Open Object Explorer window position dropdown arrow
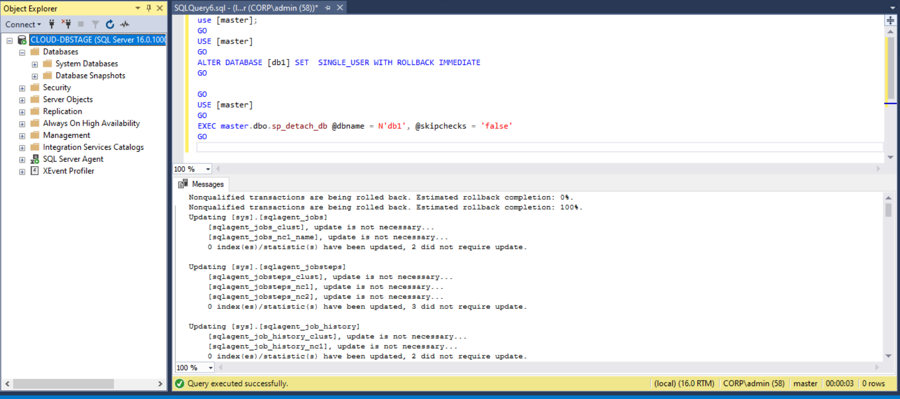This screenshot has height=399, width=900. tap(137, 8)
